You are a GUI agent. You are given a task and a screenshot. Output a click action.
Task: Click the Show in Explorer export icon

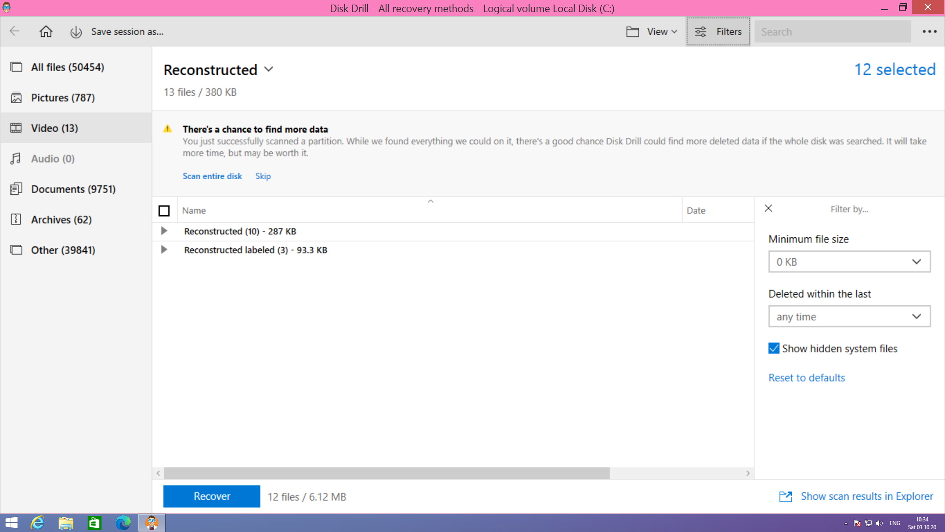[785, 496]
